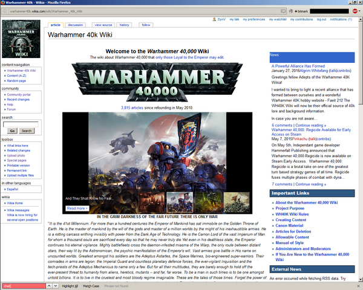Open Algrim Whitefang user link
The width and height of the screenshot is (363, 290).
(x=313, y=71)
